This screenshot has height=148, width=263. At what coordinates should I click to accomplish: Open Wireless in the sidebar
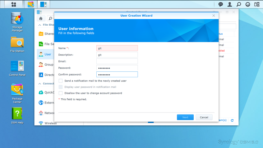(48, 123)
